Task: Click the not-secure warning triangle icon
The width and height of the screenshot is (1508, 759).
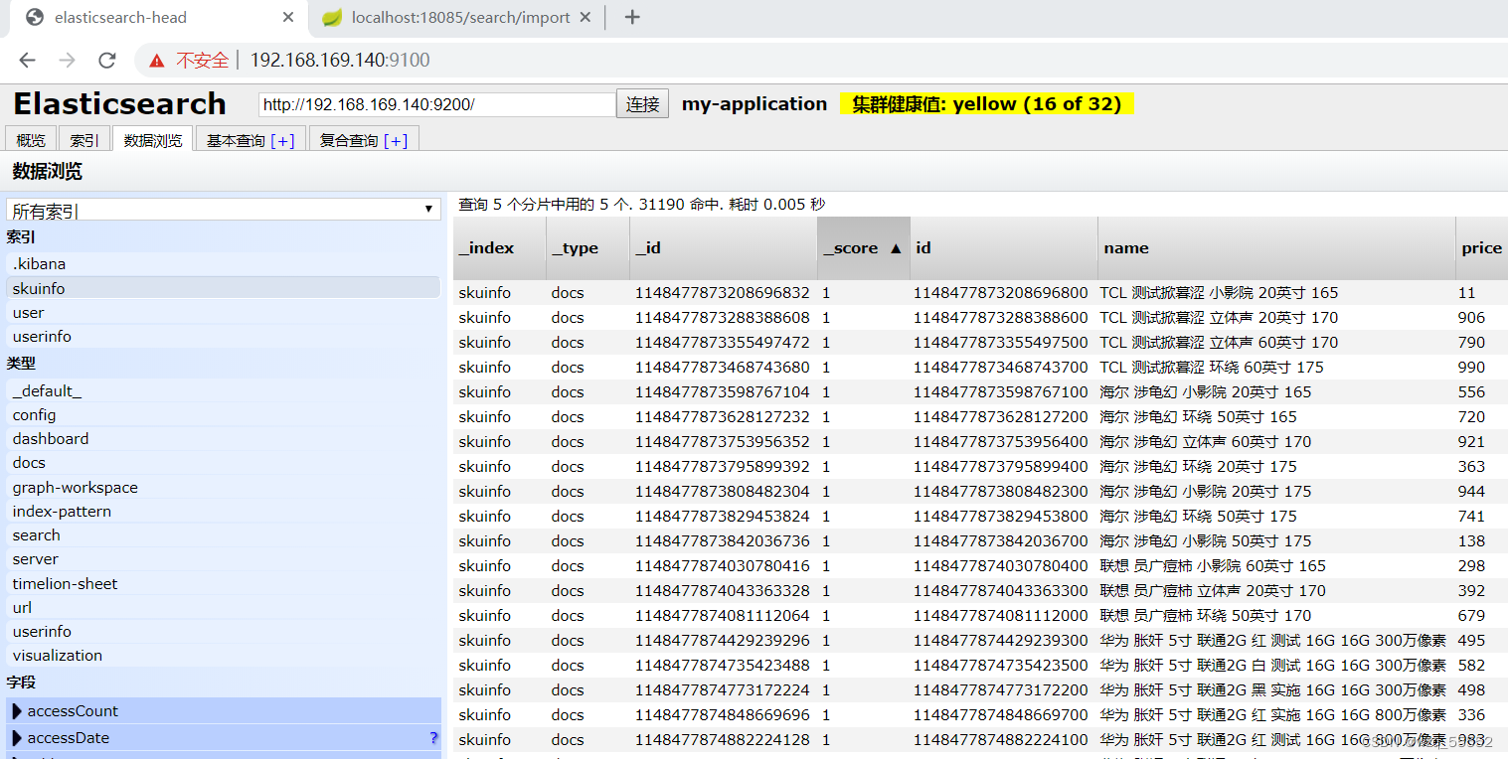Action: click(157, 61)
